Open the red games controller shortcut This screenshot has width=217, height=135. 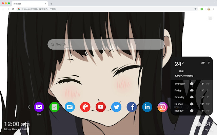(85, 107)
